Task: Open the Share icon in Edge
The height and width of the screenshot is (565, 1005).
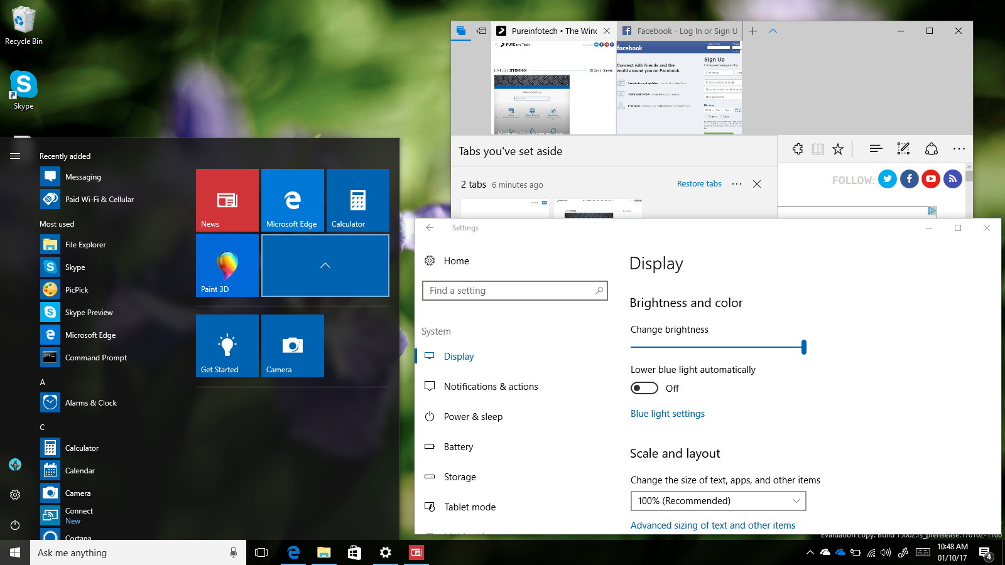Action: pyautogui.click(x=932, y=149)
